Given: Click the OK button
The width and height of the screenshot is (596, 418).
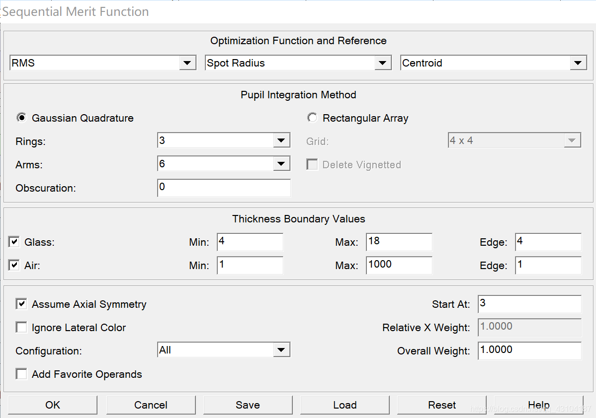Looking at the screenshot, I should (53, 405).
